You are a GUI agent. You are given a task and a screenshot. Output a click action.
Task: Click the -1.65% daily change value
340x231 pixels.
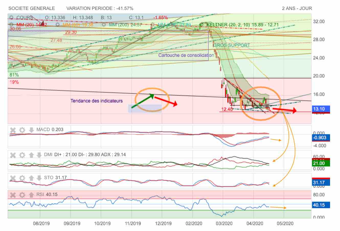point(161,18)
